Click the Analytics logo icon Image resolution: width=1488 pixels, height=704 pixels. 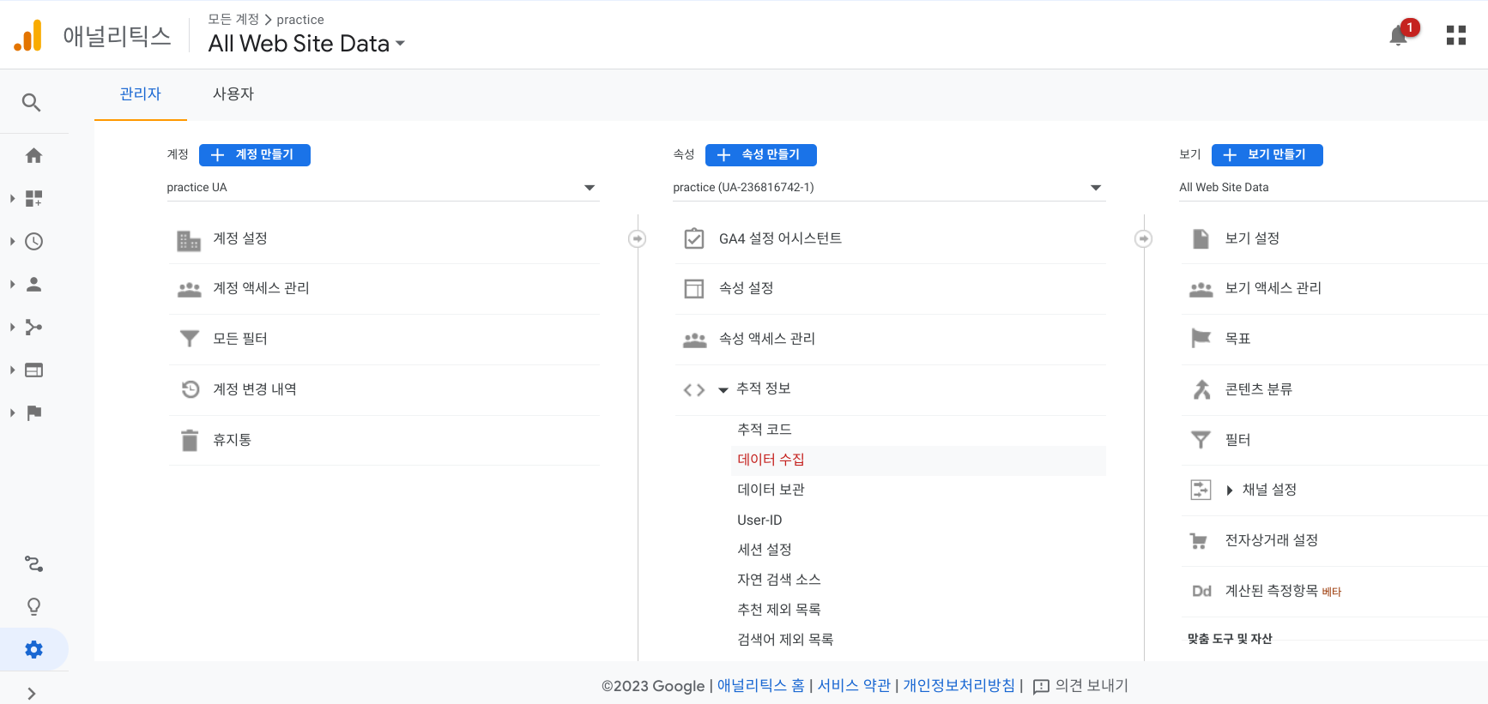tap(27, 36)
